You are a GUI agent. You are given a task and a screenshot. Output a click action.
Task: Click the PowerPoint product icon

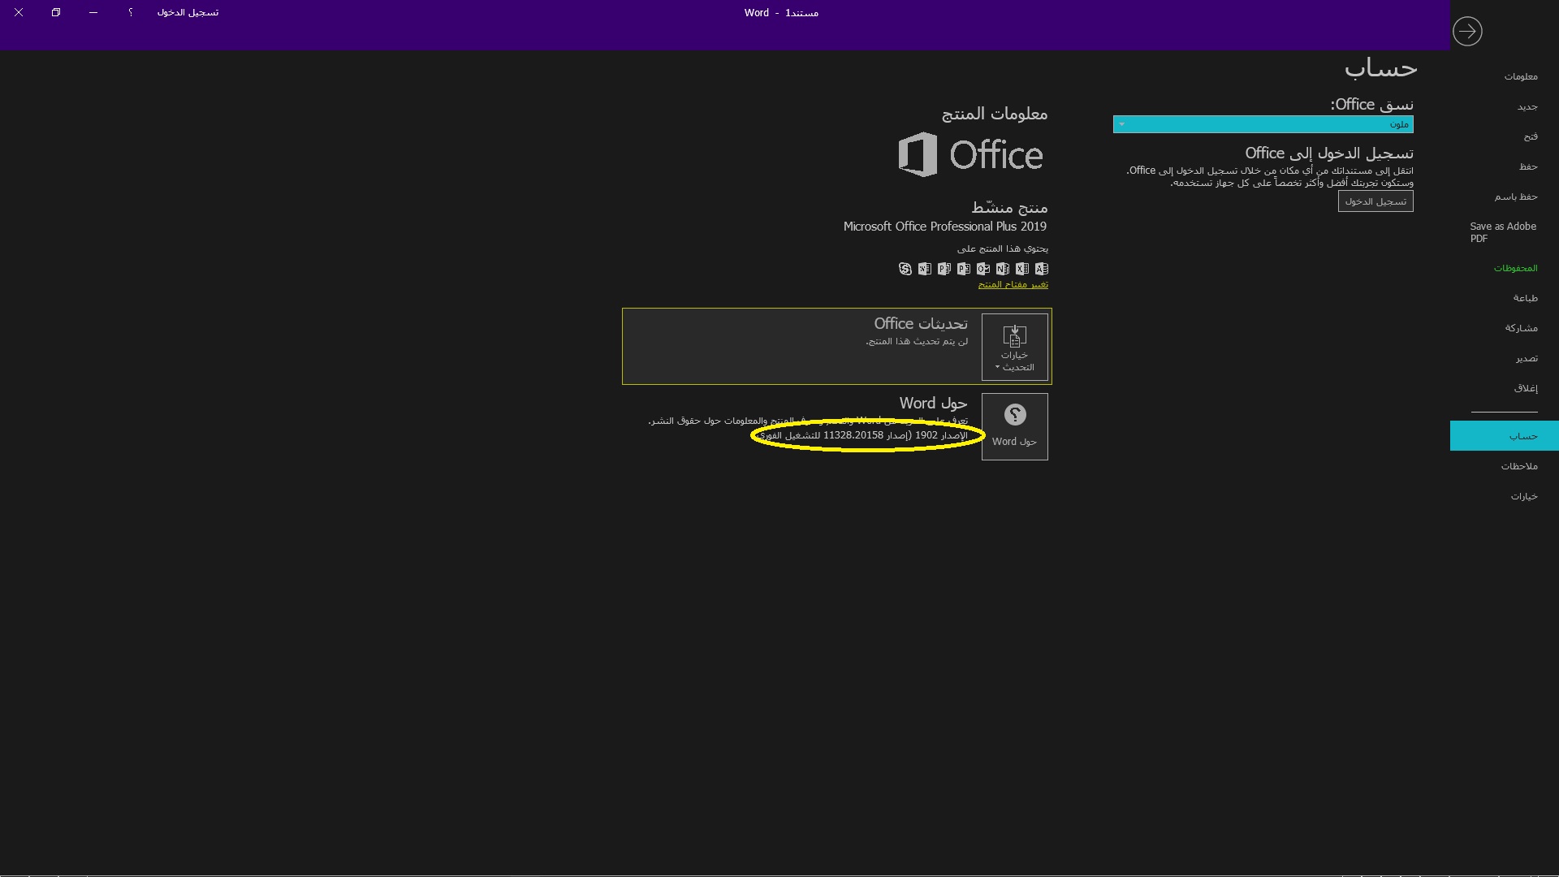tap(964, 269)
